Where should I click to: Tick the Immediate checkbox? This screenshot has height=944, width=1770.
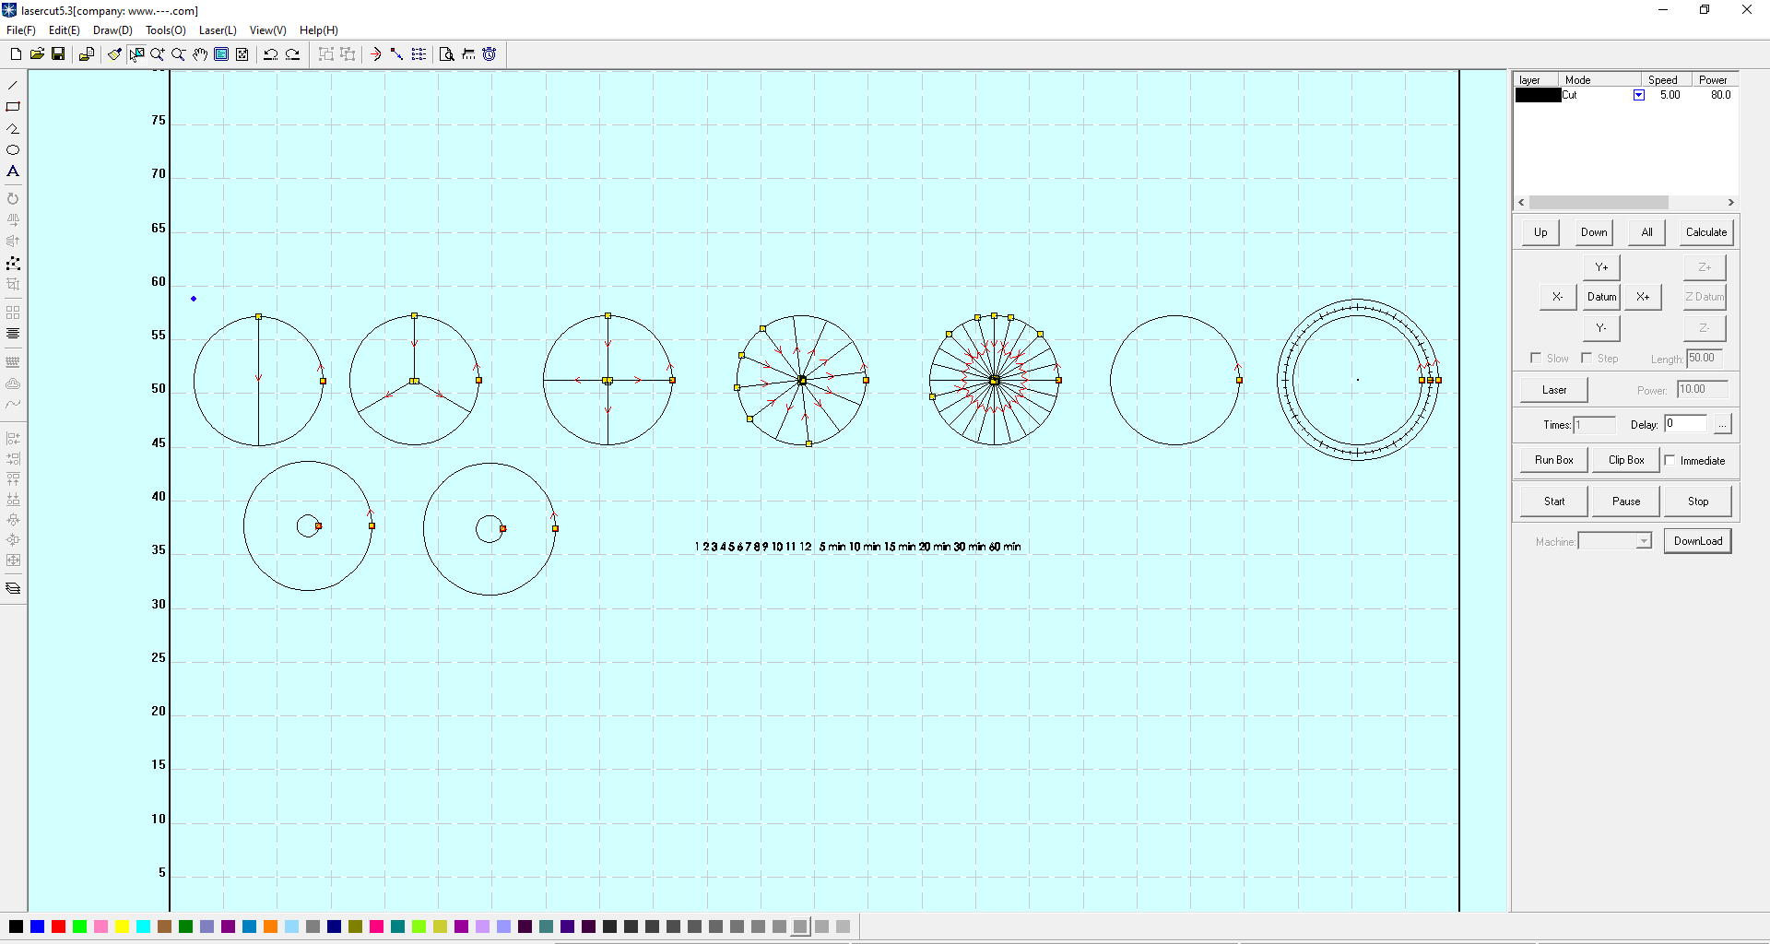tap(1670, 460)
